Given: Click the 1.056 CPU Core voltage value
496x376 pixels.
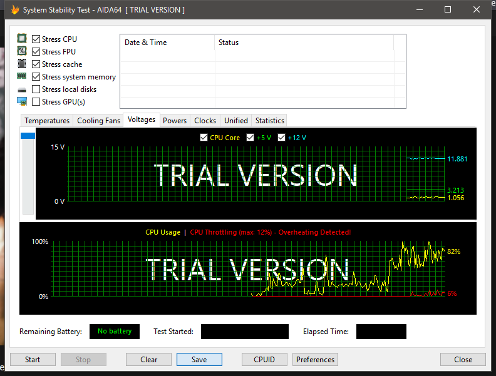Looking at the screenshot, I should [455, 198].
